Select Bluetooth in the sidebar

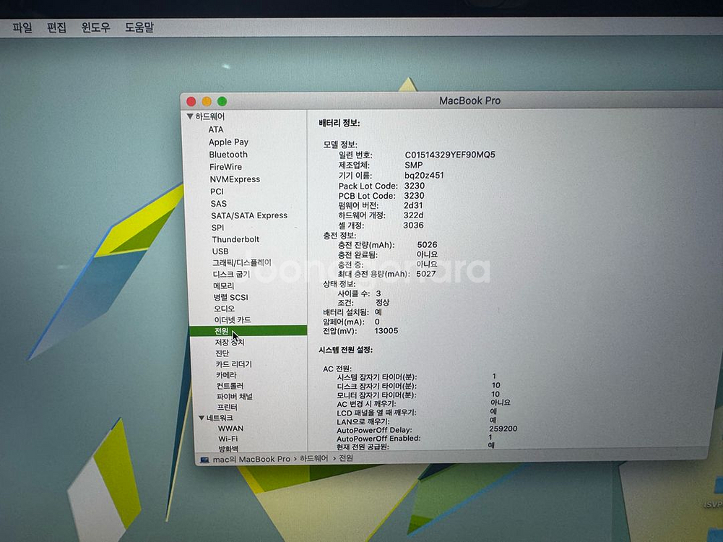pyautogui.click(x=228, y=155)
